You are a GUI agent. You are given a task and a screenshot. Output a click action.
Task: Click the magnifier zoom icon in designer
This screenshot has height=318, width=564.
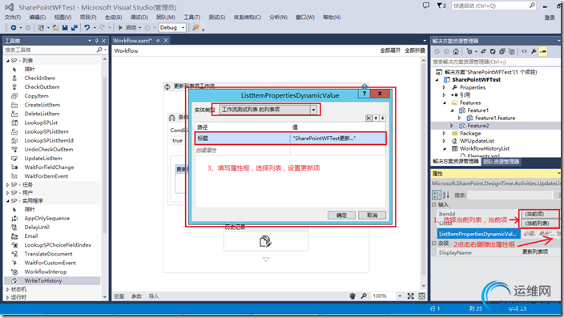click(x=364, y=296)
